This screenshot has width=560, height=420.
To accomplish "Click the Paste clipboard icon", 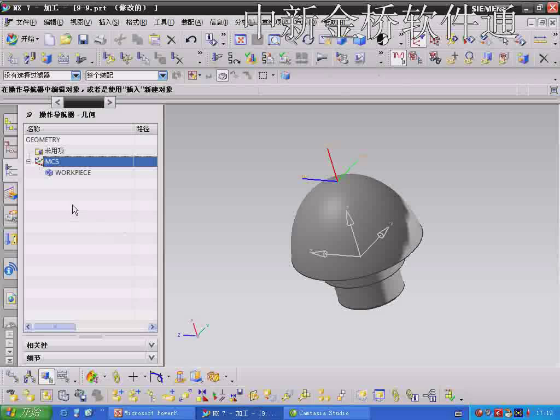I will [x=154, y=39].
